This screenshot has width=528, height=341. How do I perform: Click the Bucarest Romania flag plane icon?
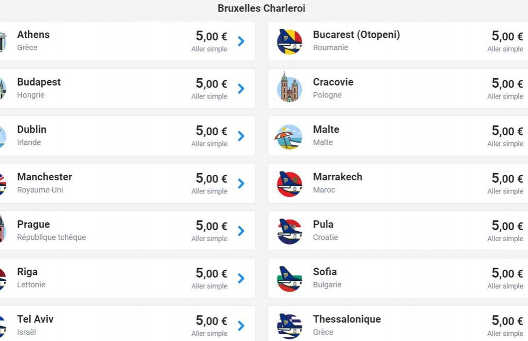point(290,42)
